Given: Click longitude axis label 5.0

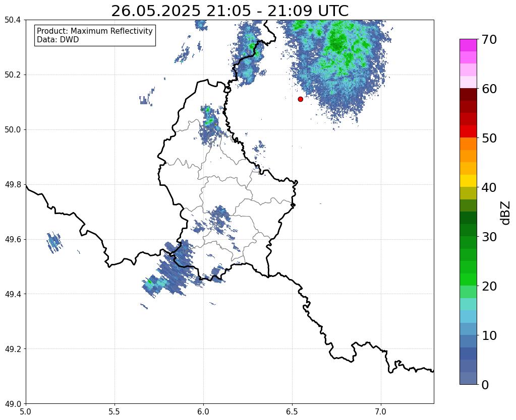Looking at the screenshot, I should 26,411.
